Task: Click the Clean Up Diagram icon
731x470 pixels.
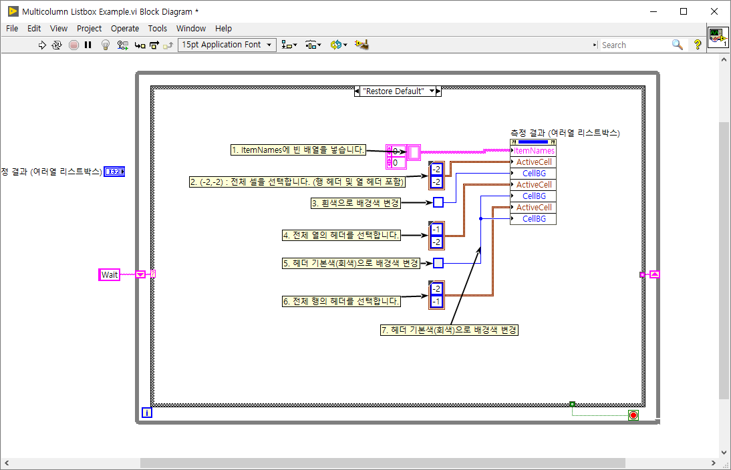Action: click(x=361, y=45)
